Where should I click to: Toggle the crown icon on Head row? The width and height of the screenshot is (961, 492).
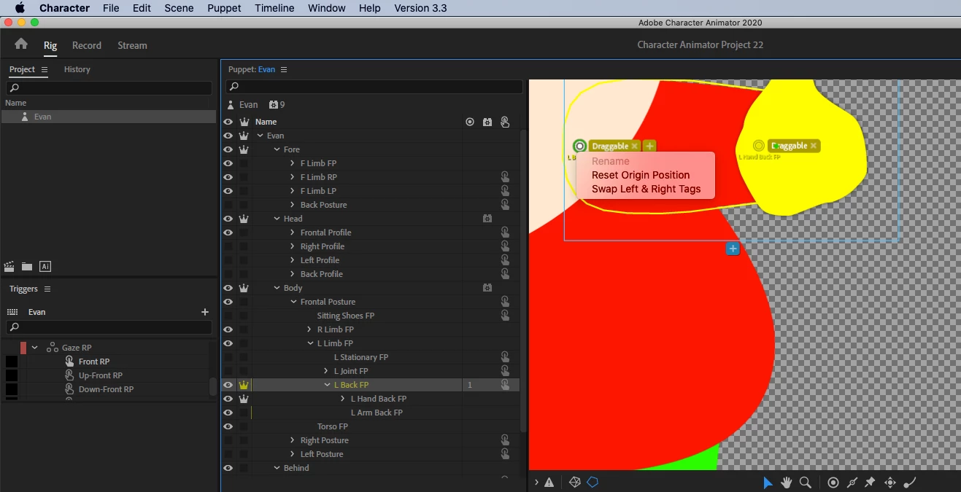click(x=244, y=219)
